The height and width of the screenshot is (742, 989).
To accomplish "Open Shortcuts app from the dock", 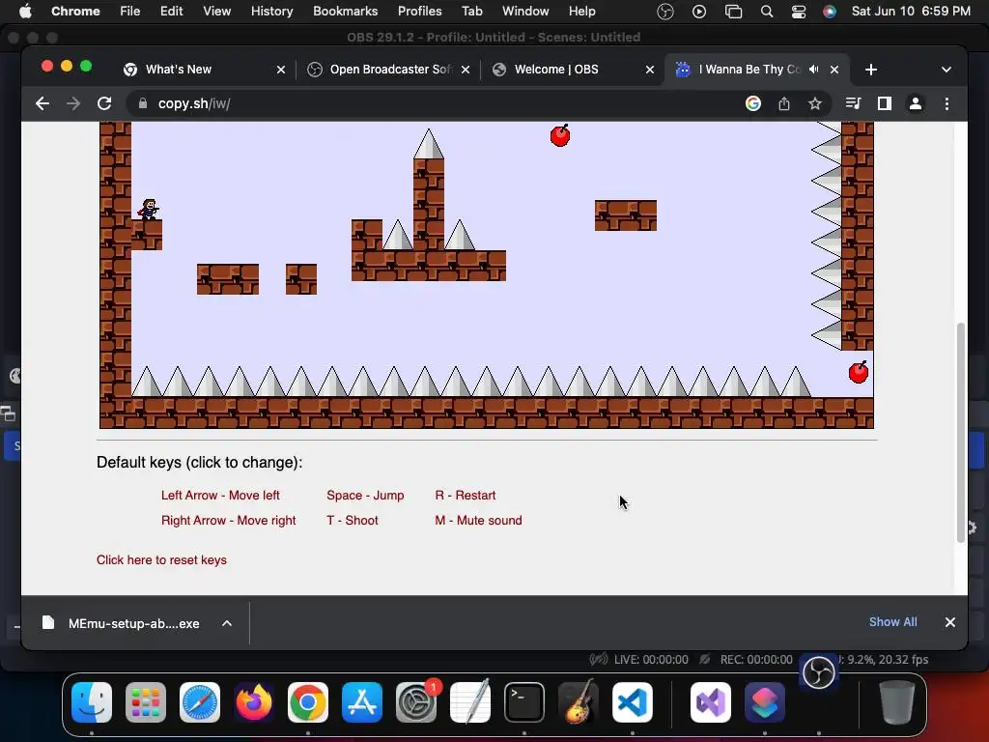I will 765,702.
